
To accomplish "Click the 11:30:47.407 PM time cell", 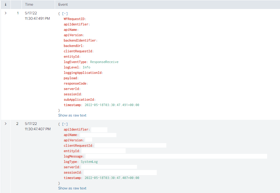I will [x=37, y=129].
